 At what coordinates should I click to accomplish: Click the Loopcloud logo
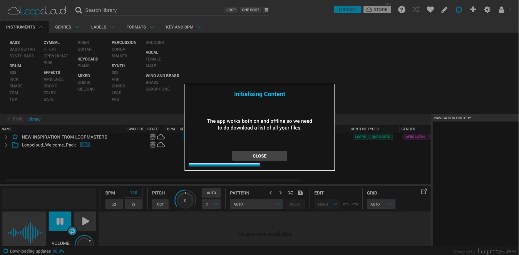coord(37,11)
